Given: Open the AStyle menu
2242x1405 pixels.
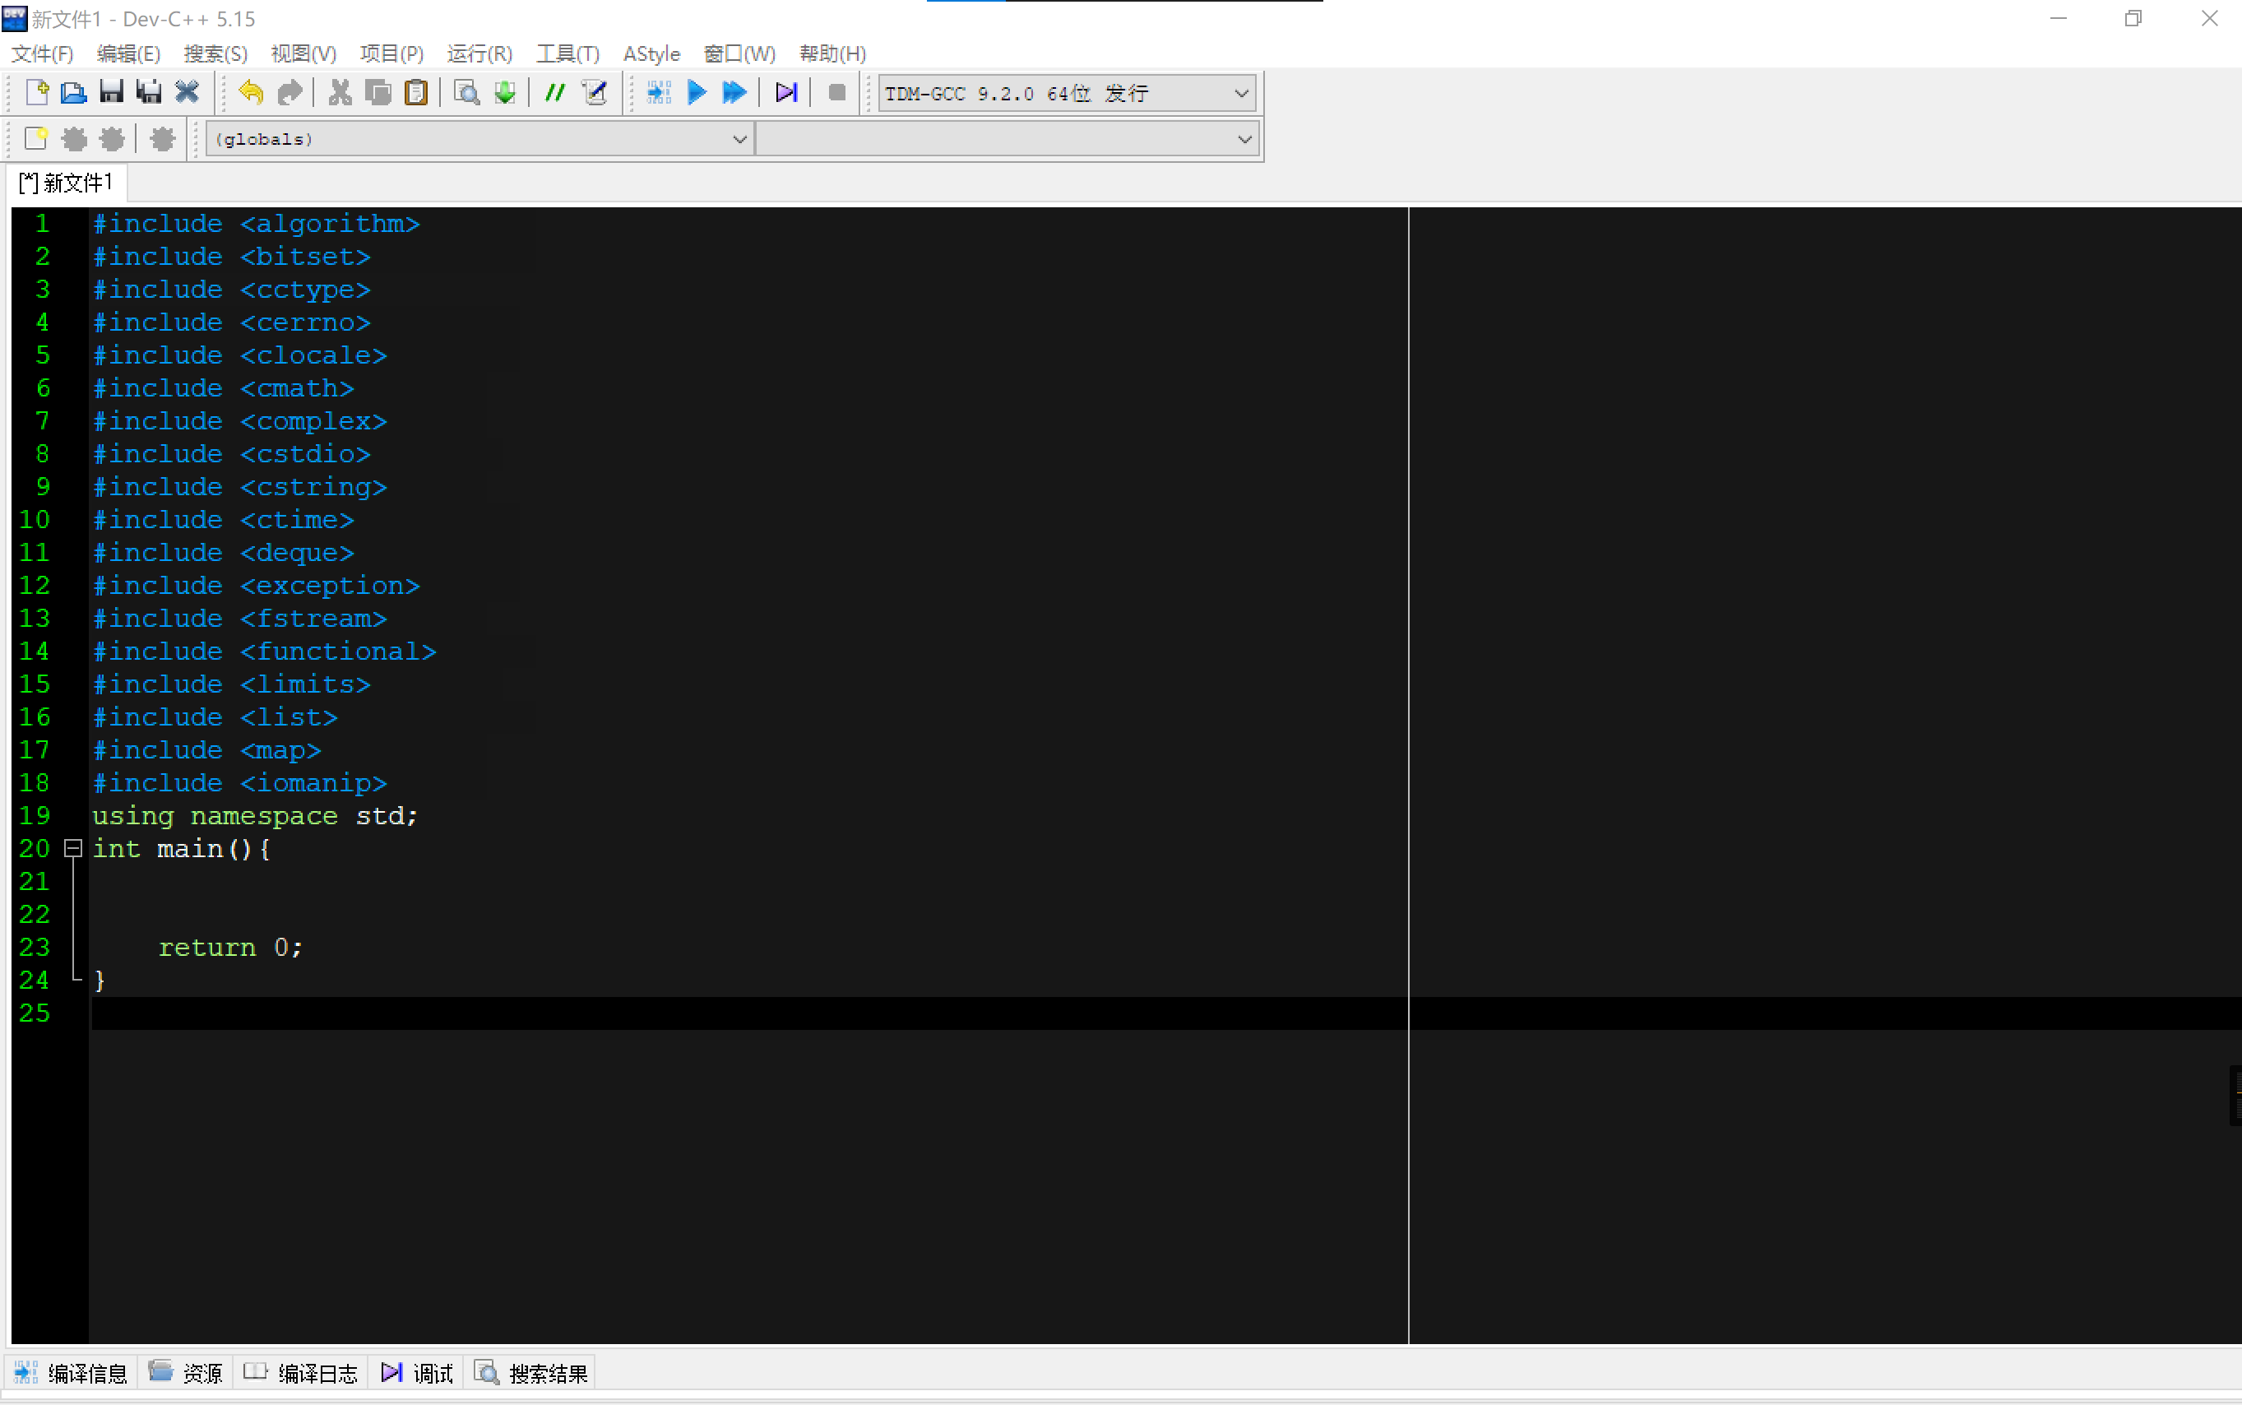Looking at the screenshot, I should (651, 53).
